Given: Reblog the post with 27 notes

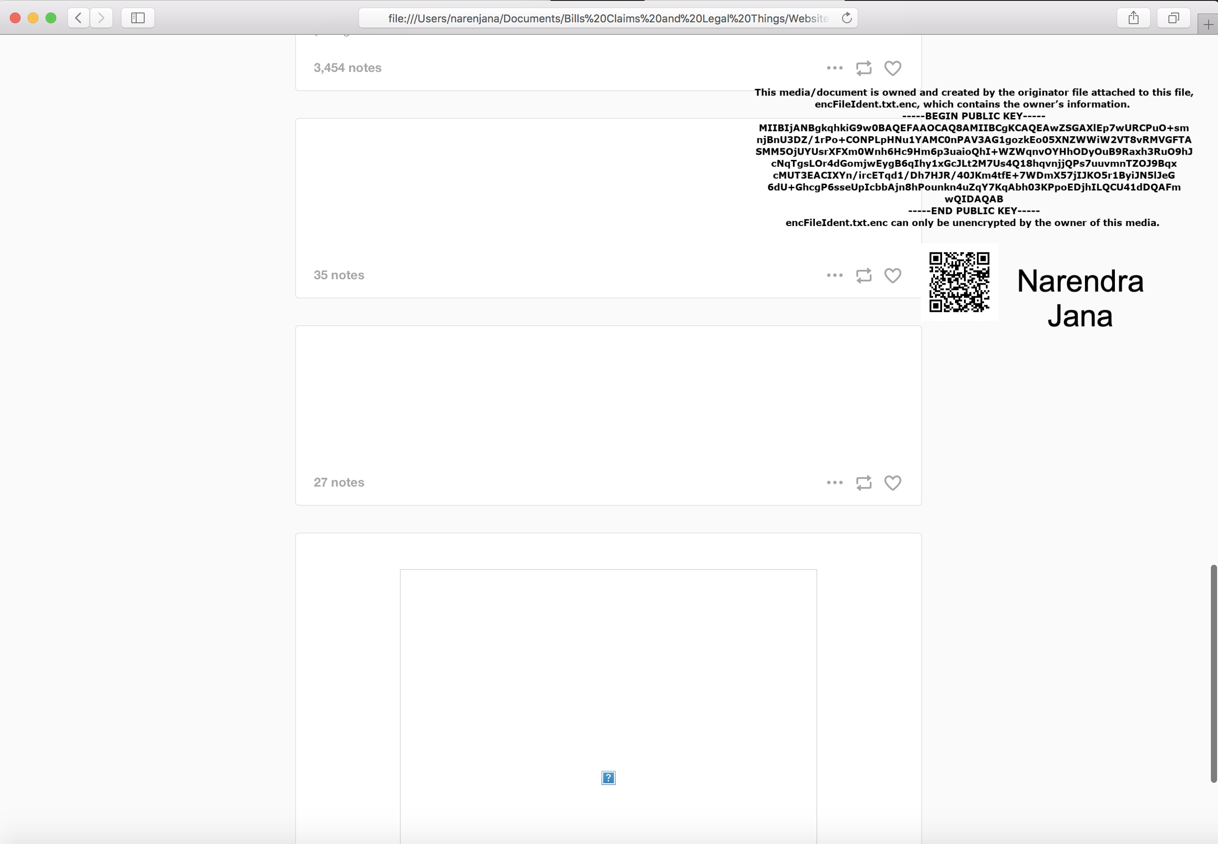Looking at the screenshot, I should 864,482.
